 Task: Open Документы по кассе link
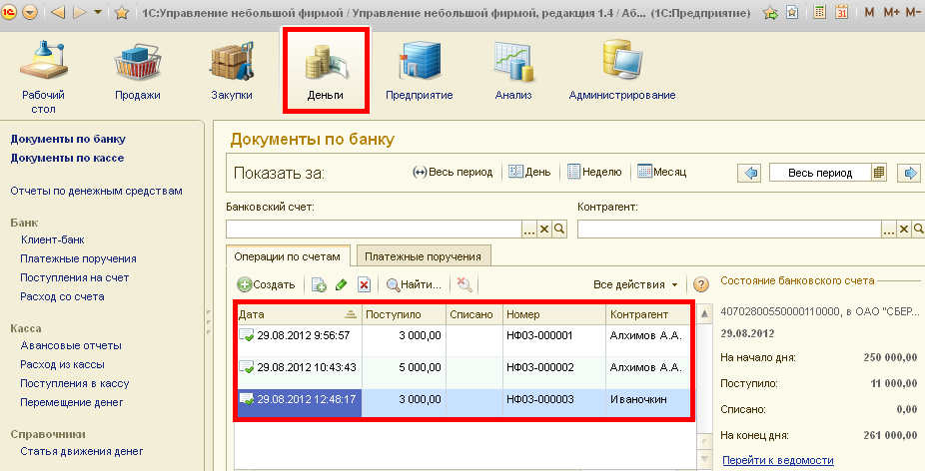(67, 158)
